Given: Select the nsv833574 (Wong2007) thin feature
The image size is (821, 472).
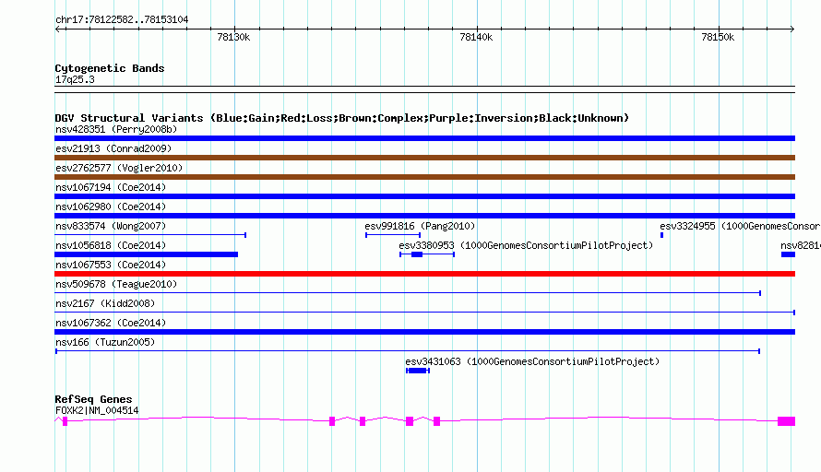Looking at the screenshot, I should (150, 235).
